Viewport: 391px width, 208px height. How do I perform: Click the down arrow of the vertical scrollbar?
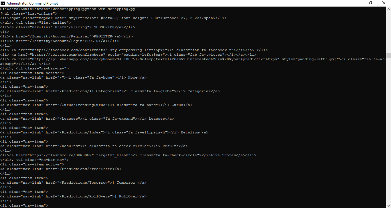pyautogui.click(x=388, y=206)
